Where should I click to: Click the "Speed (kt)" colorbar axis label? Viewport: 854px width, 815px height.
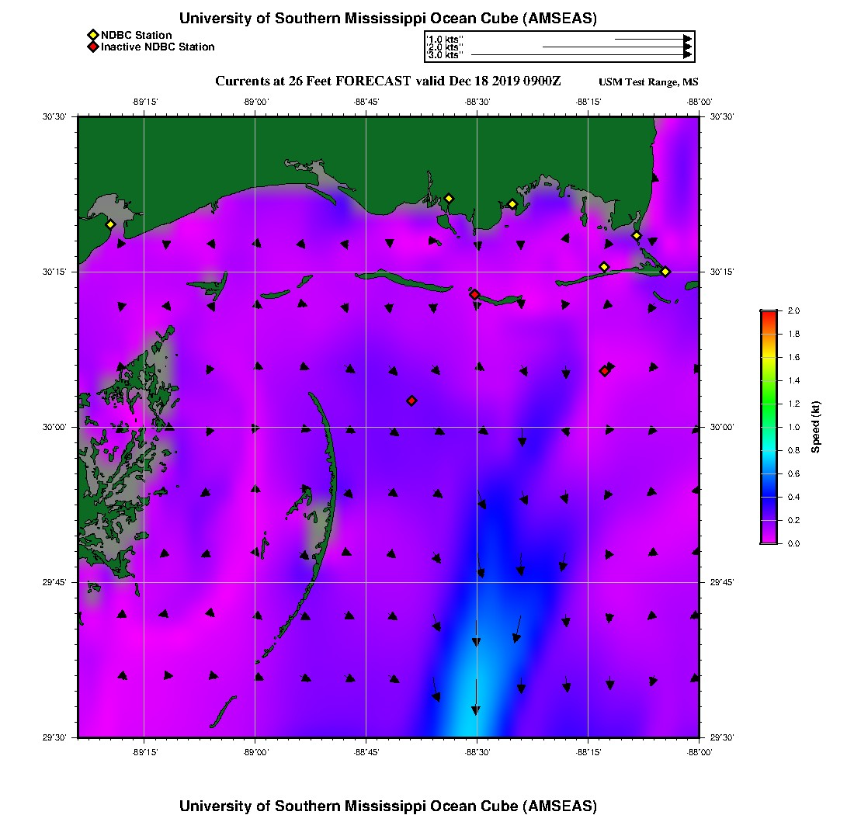[x=815, y=427]
